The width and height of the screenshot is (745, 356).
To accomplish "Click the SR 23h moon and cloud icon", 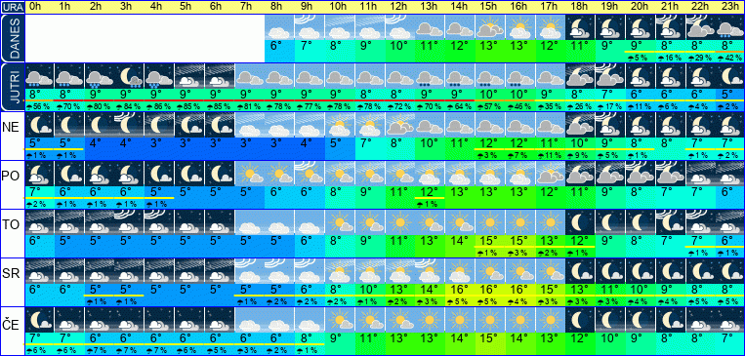I will click(x=729, y=271).
